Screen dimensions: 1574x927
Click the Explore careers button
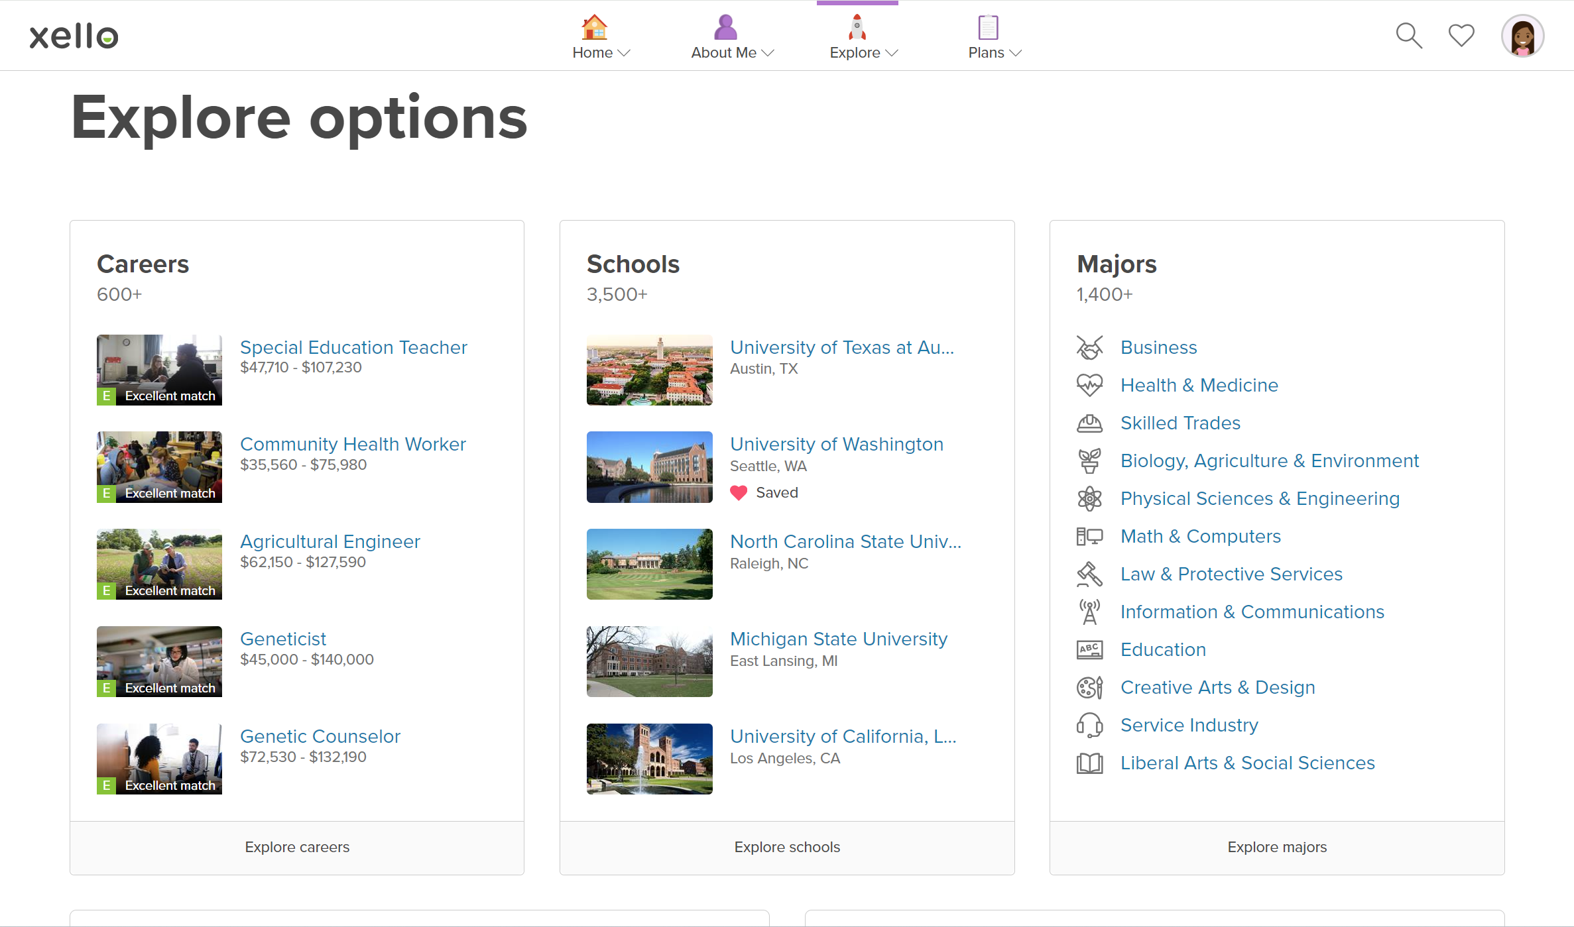(296, 847)
